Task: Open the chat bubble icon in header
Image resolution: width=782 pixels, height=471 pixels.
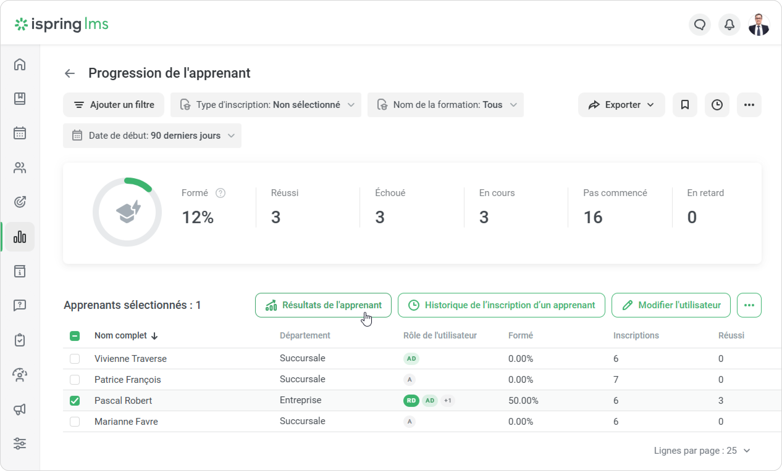Action: (x=700, y=24)
